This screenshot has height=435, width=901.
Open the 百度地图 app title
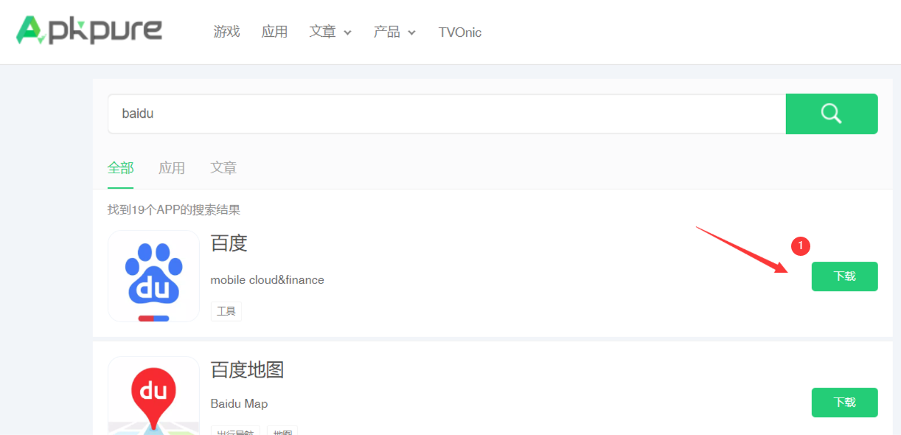click(x=248, y=369)
